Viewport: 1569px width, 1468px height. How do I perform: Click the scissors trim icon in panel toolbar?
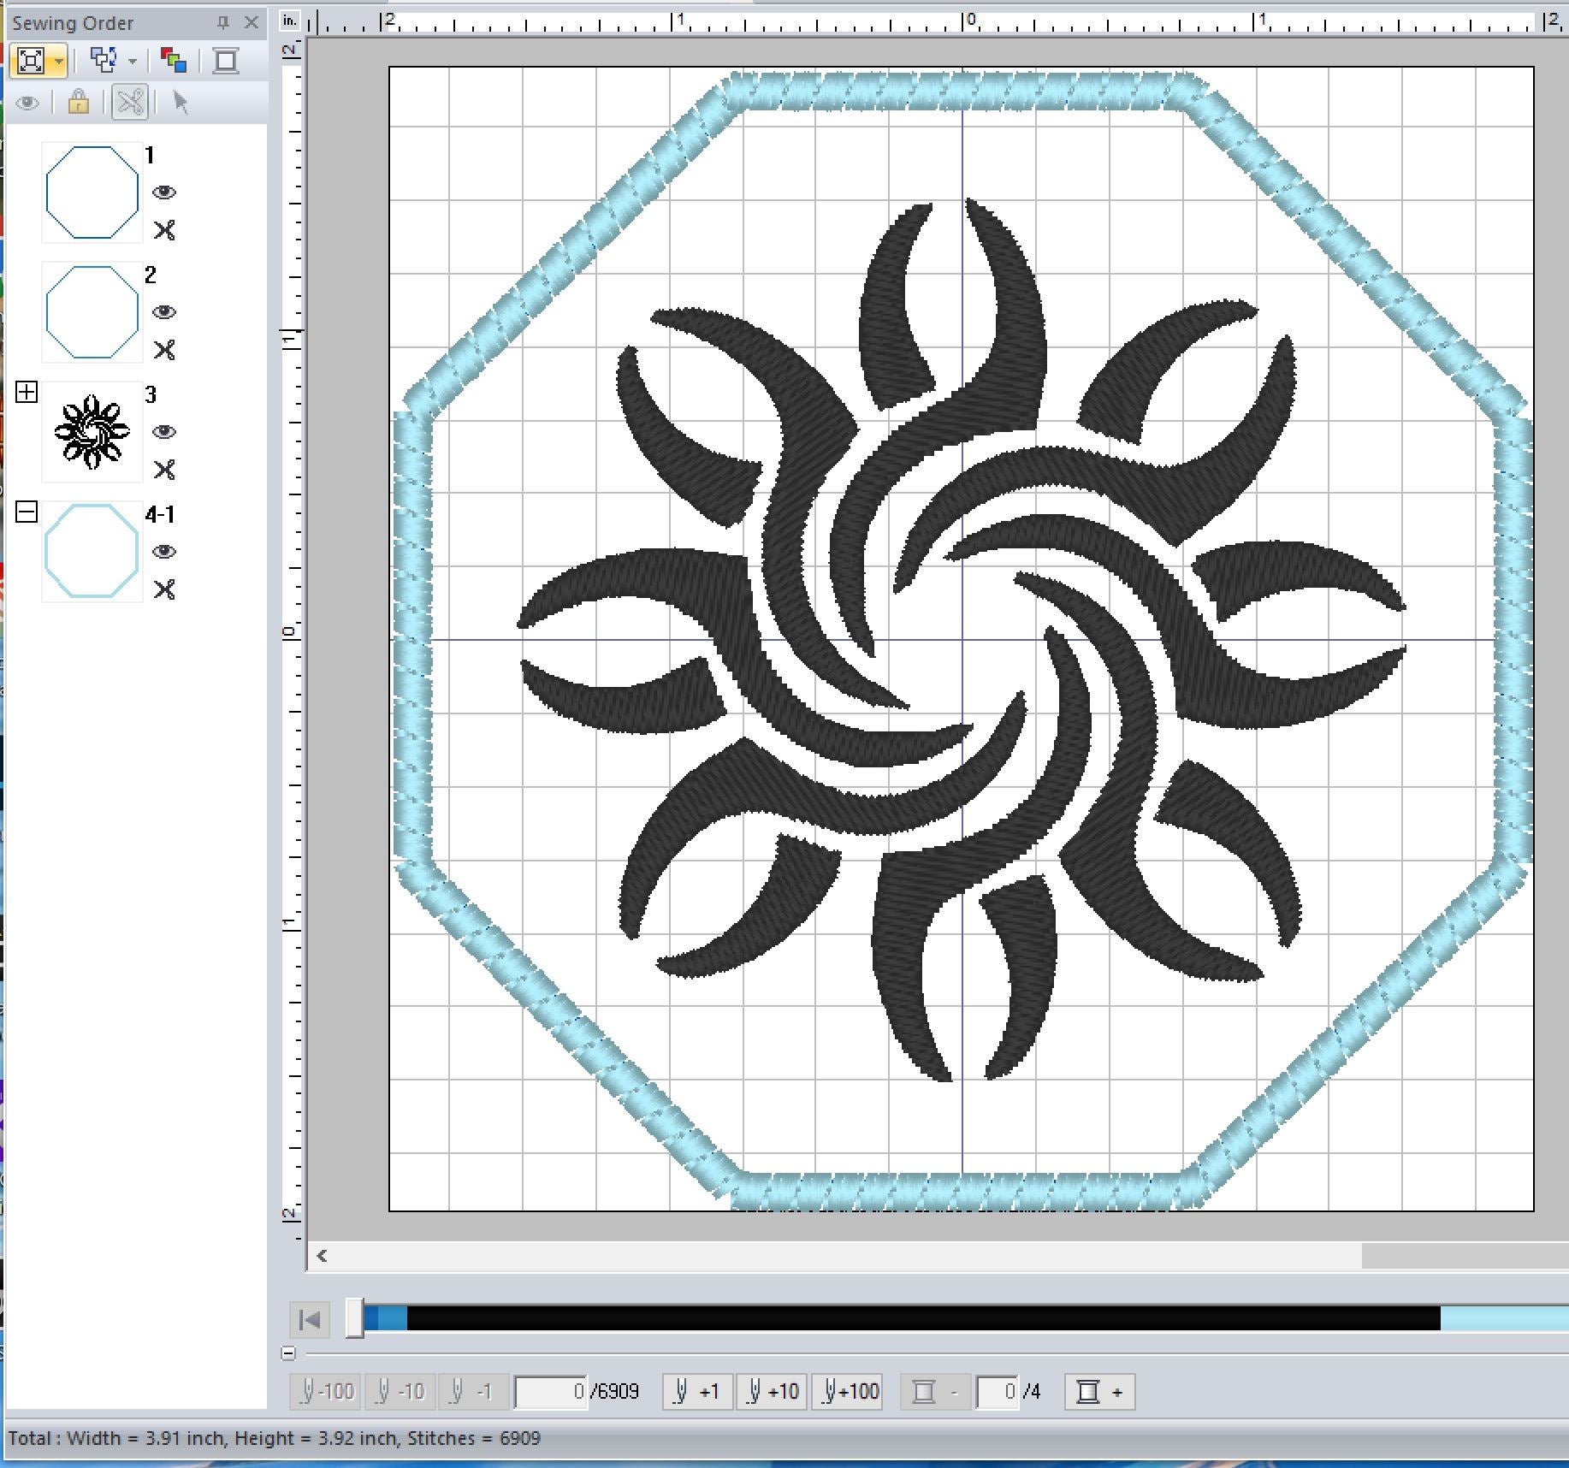(x=131, y=103)
